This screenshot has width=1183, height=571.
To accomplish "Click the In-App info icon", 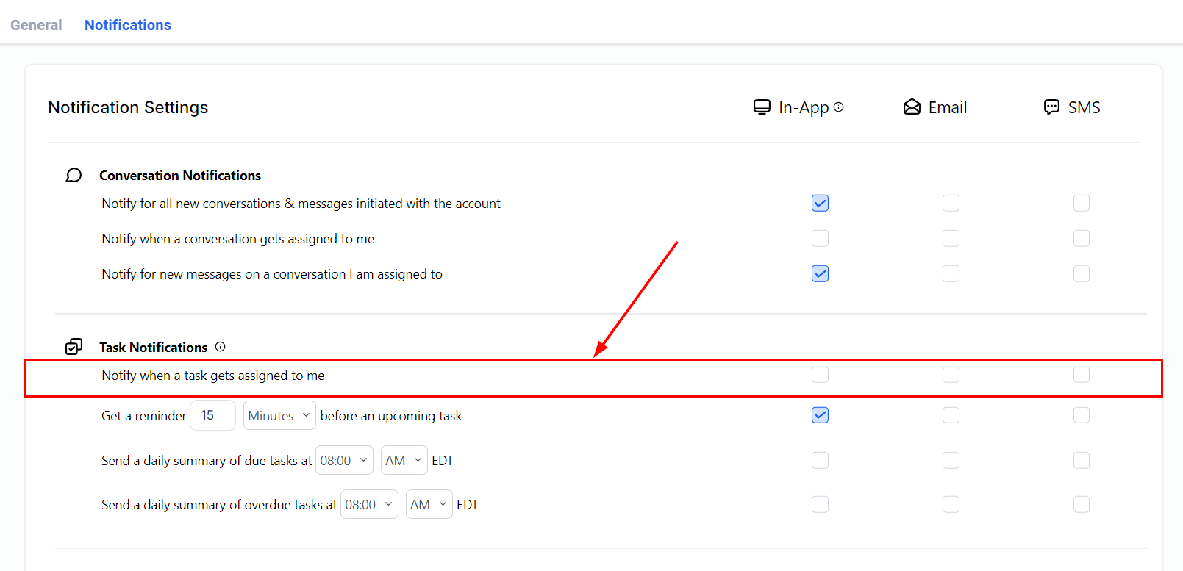I will coord(838,107).
